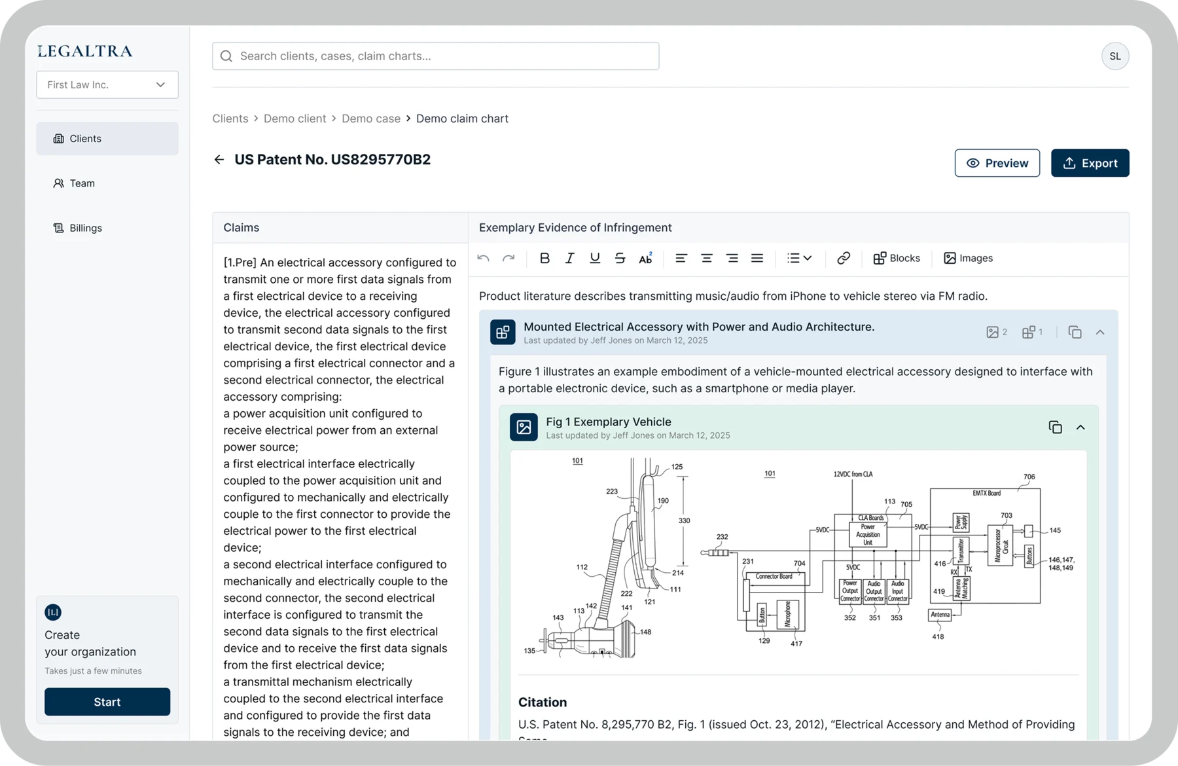Image resolution: width=1178 pixels, height=766 pixels.
Task: Click the Mounted Electrical Accessory block title
Action: click(x=699, y=327)
